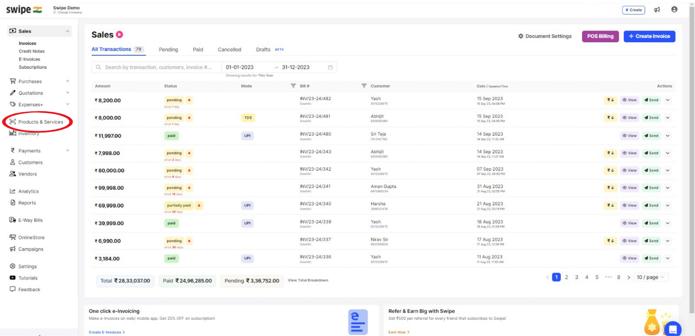Click the Mode column filter icon

click(293, 86)
